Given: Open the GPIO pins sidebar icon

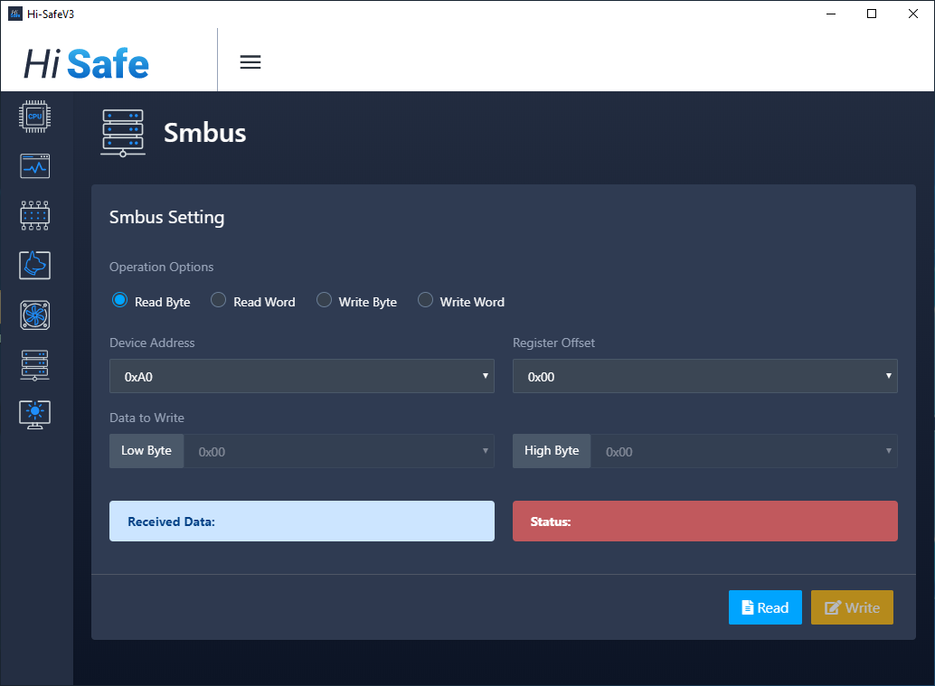Looking at the screenshot, I should pyautogui.click(x=34, y=216).
